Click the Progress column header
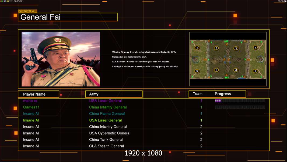This screenshot has width=287, height=162. (223, 94)
